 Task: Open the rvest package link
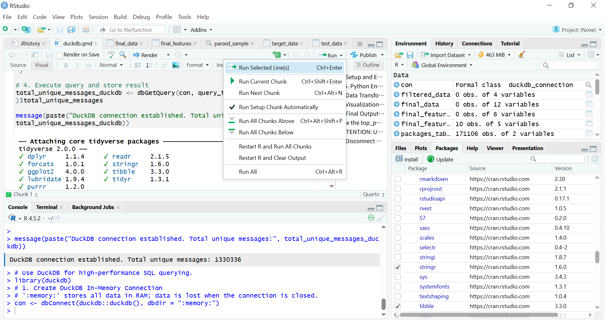[425, 208]
